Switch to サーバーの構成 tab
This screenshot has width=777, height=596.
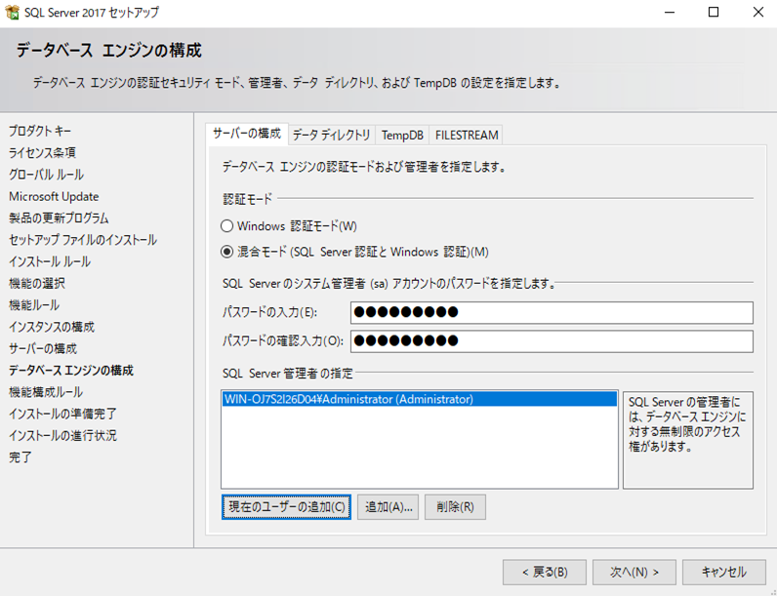pyautogui.click(x=247, y=134)
